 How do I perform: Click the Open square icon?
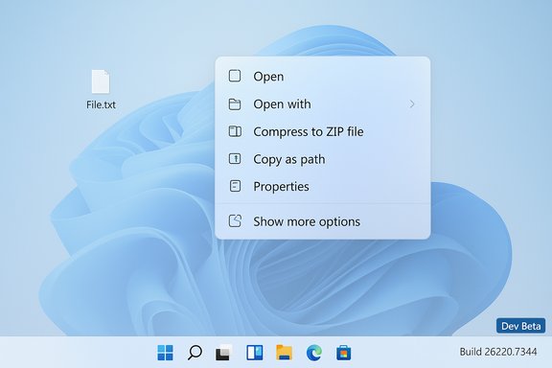click(235, 76)
